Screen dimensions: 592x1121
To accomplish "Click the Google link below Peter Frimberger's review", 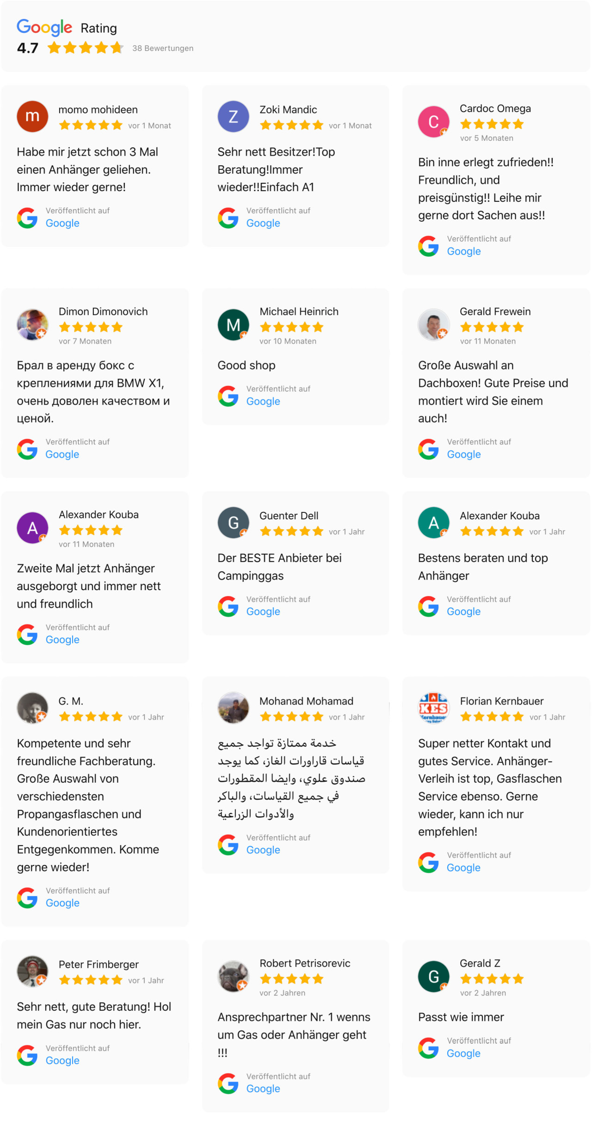I will (x=62, y=1060).
